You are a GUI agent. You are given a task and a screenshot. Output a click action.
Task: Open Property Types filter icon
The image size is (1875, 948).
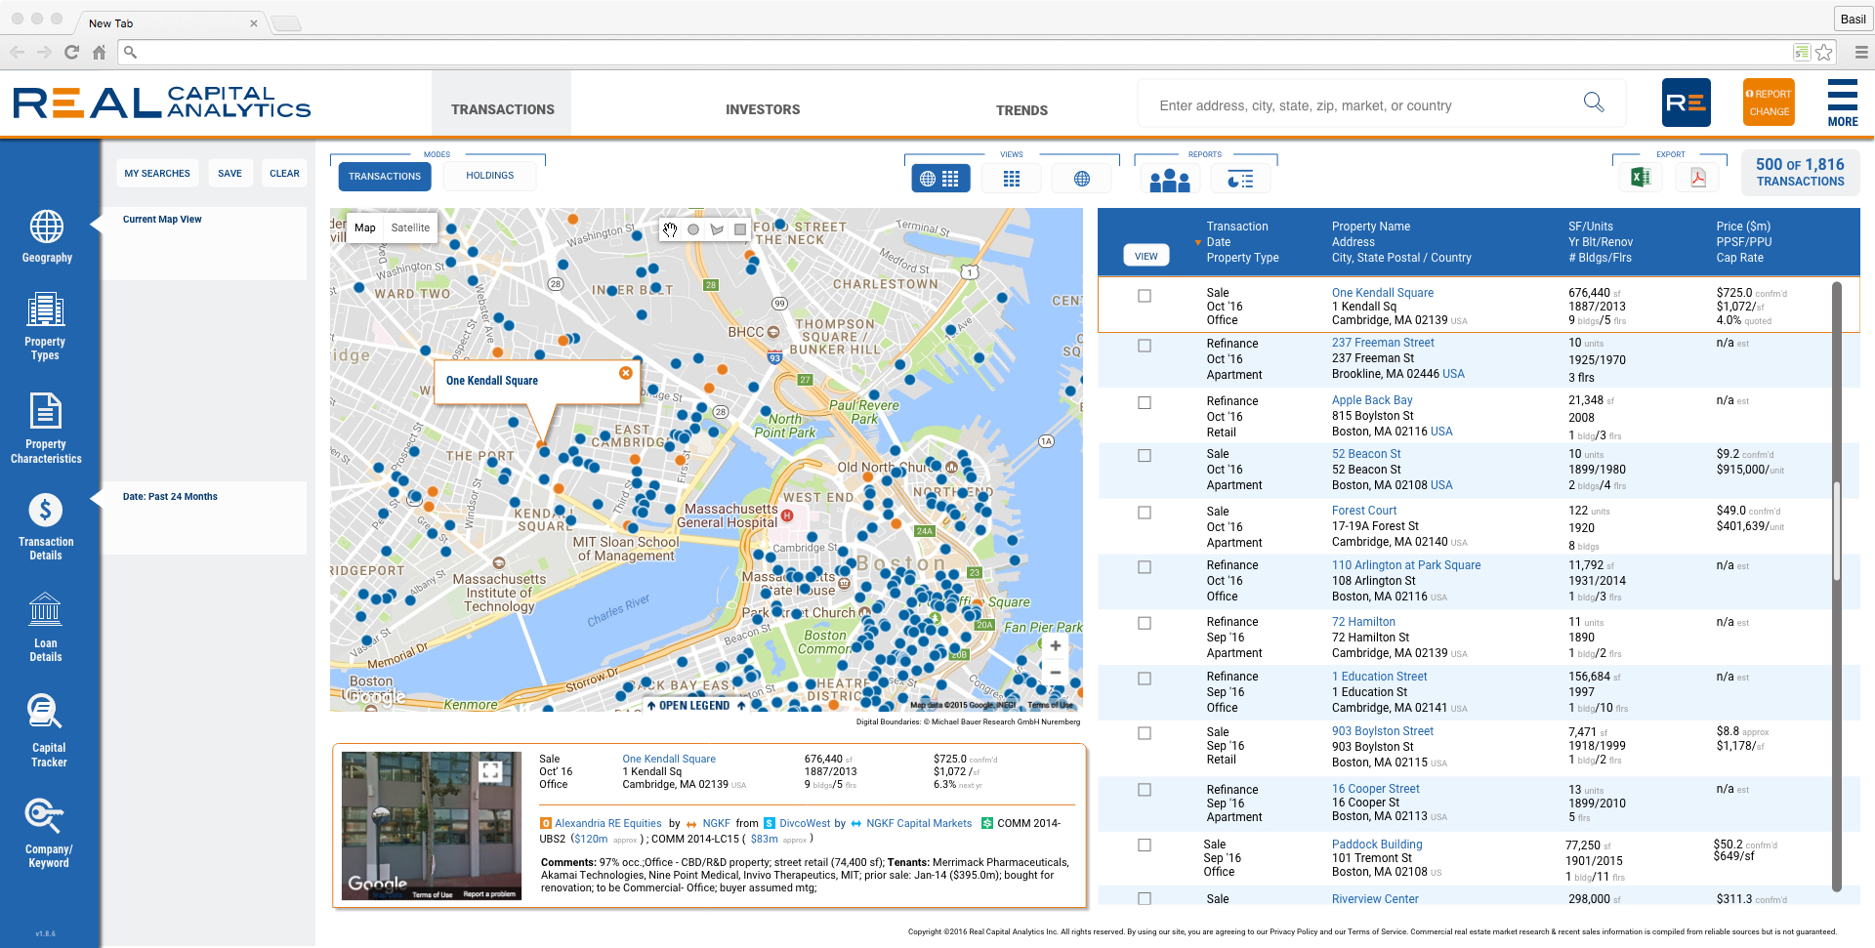click(x=45, y=309)
